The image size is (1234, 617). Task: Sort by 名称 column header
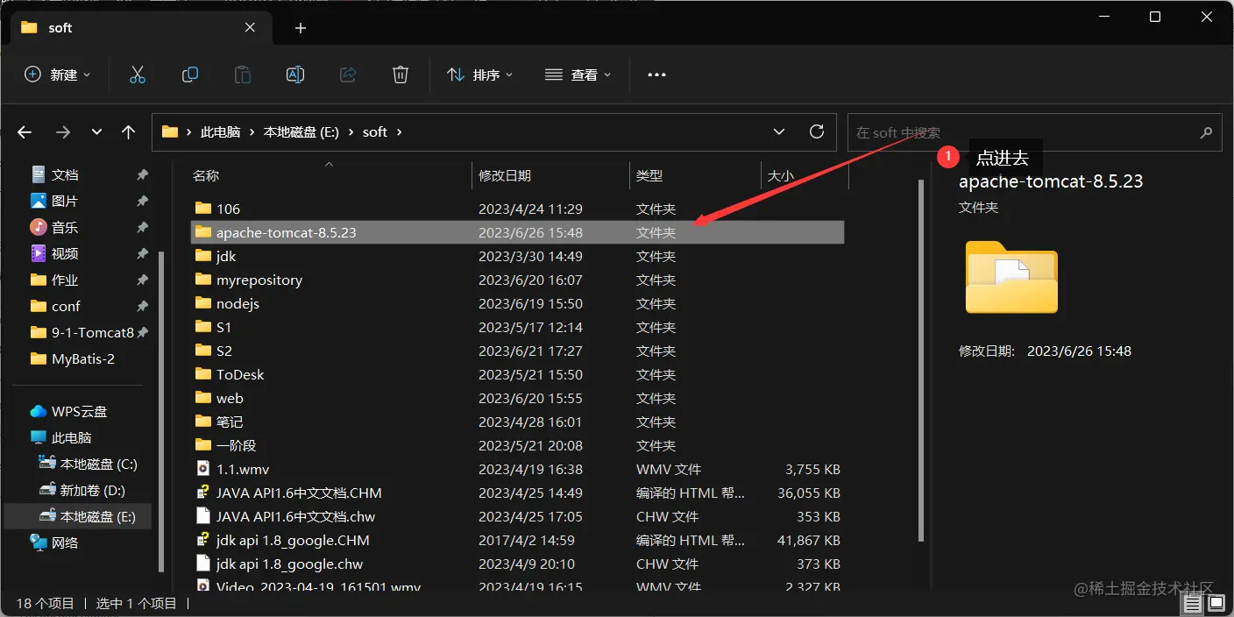coord(206,175)
